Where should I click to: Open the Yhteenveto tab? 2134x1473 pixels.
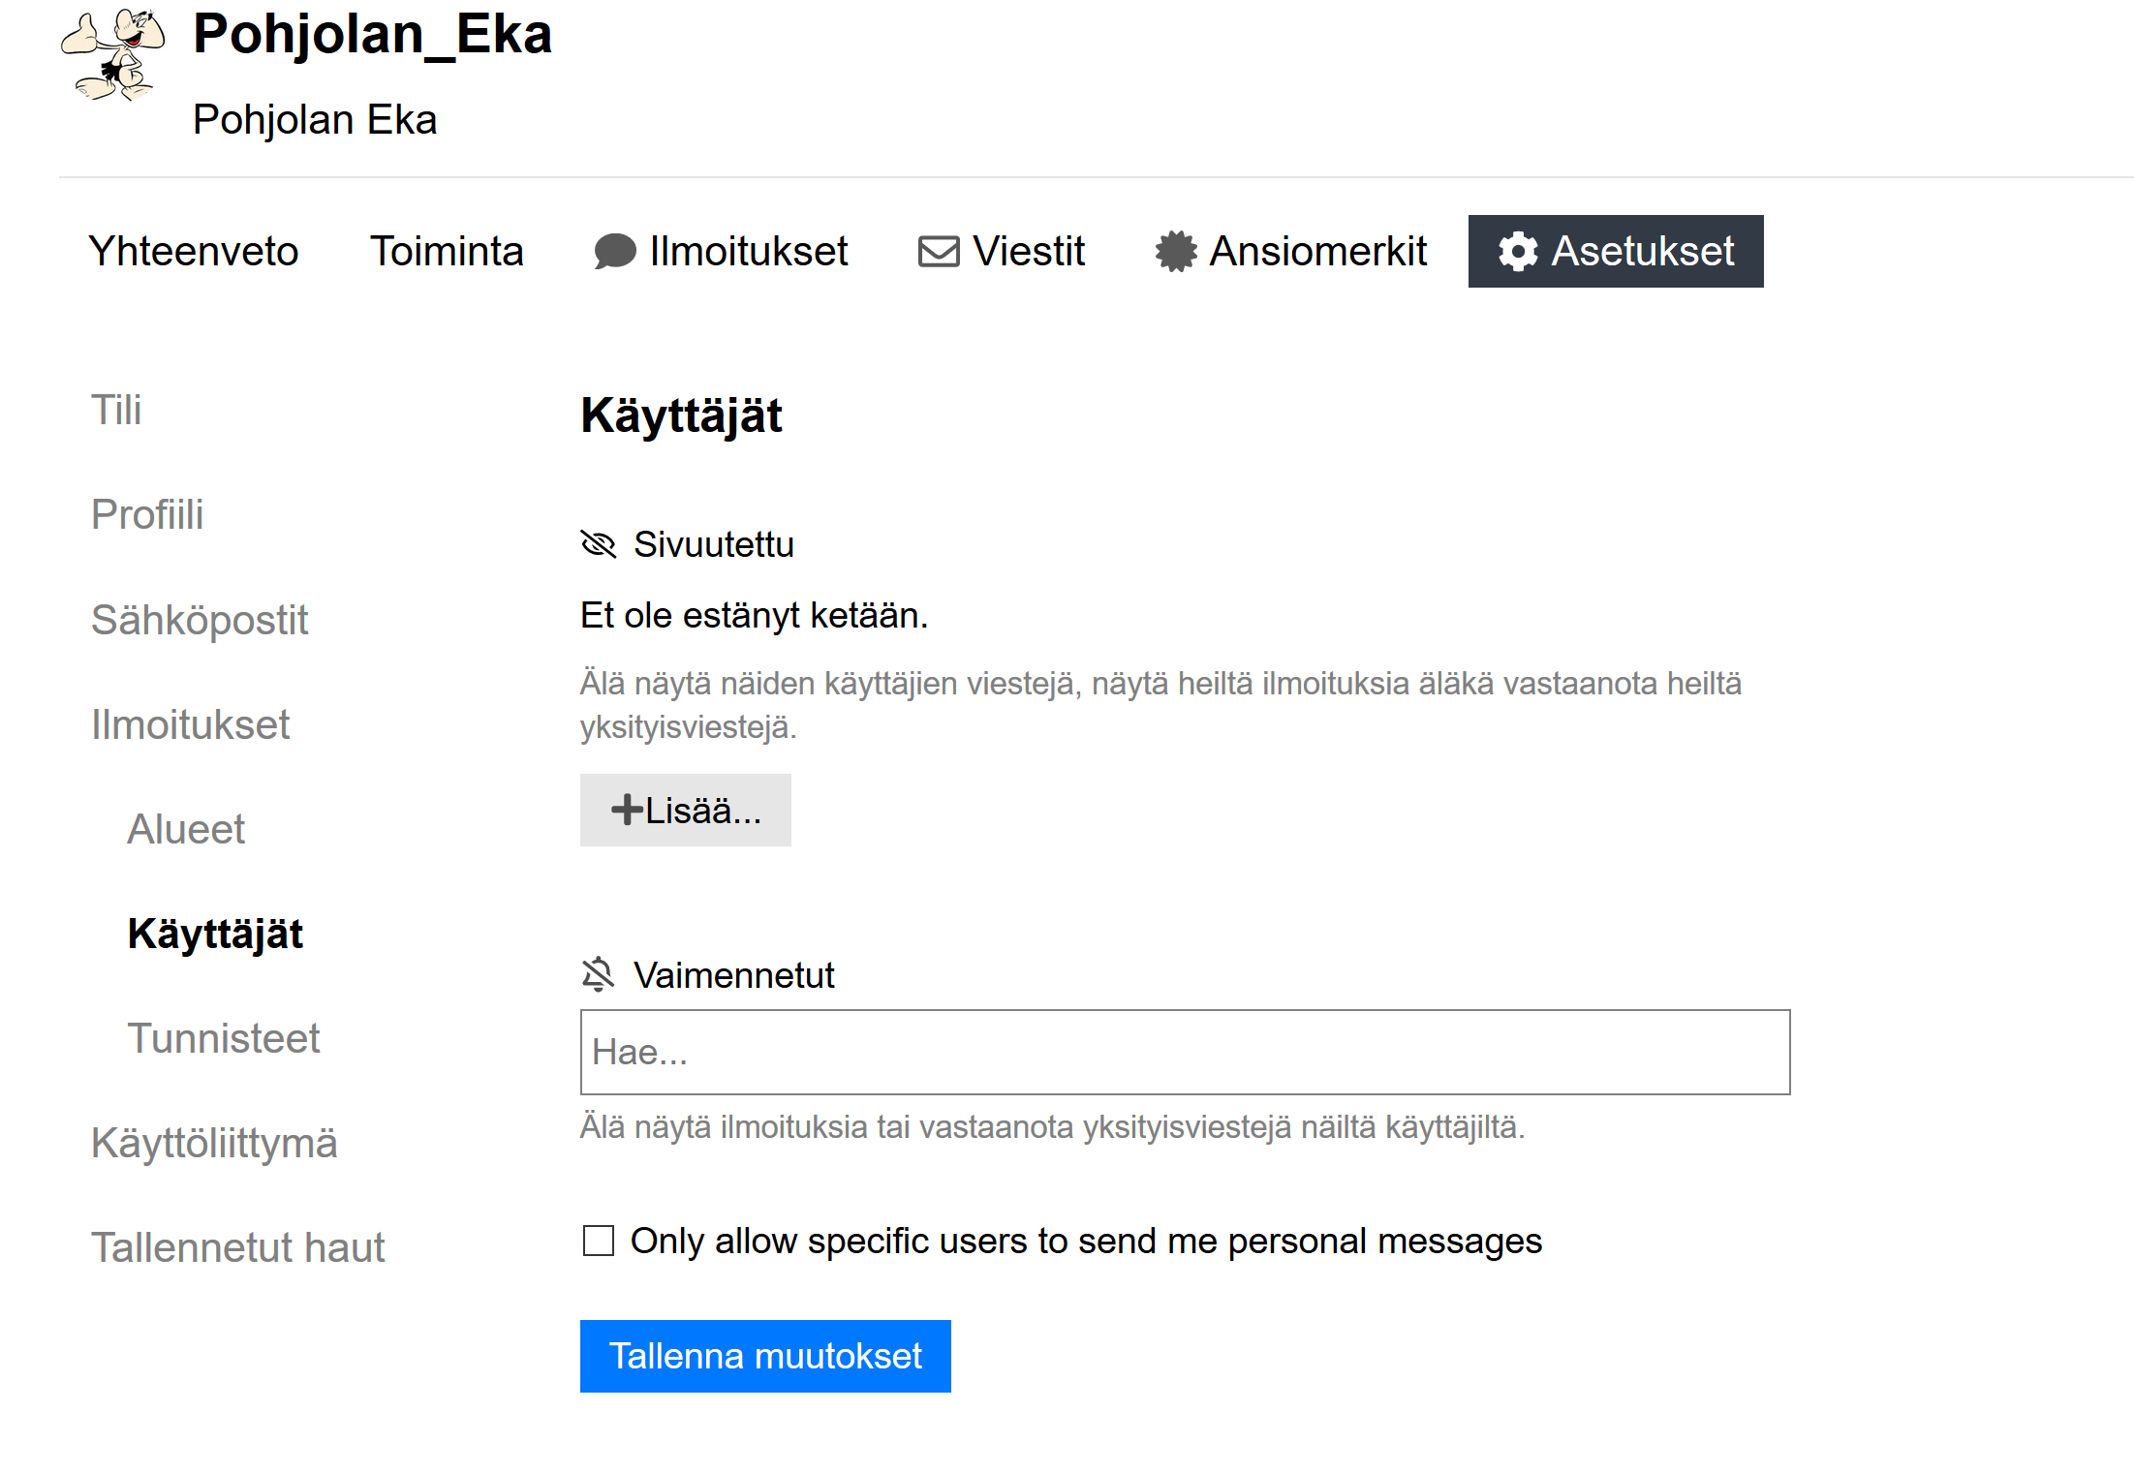(x=194, y=252)
